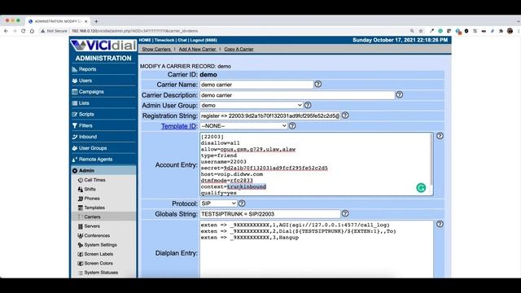The height and width of the screenshot is (293, 521).
Task: Click the browser address bar URL
Action: tap(134, 31)
